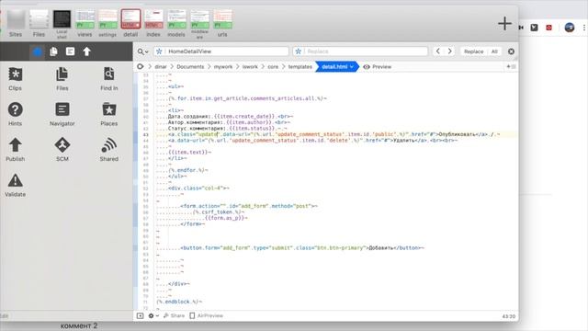This screenshot has height=331, width=588.
Task: Click the mywork path segment
Action: tap(223, 66)
